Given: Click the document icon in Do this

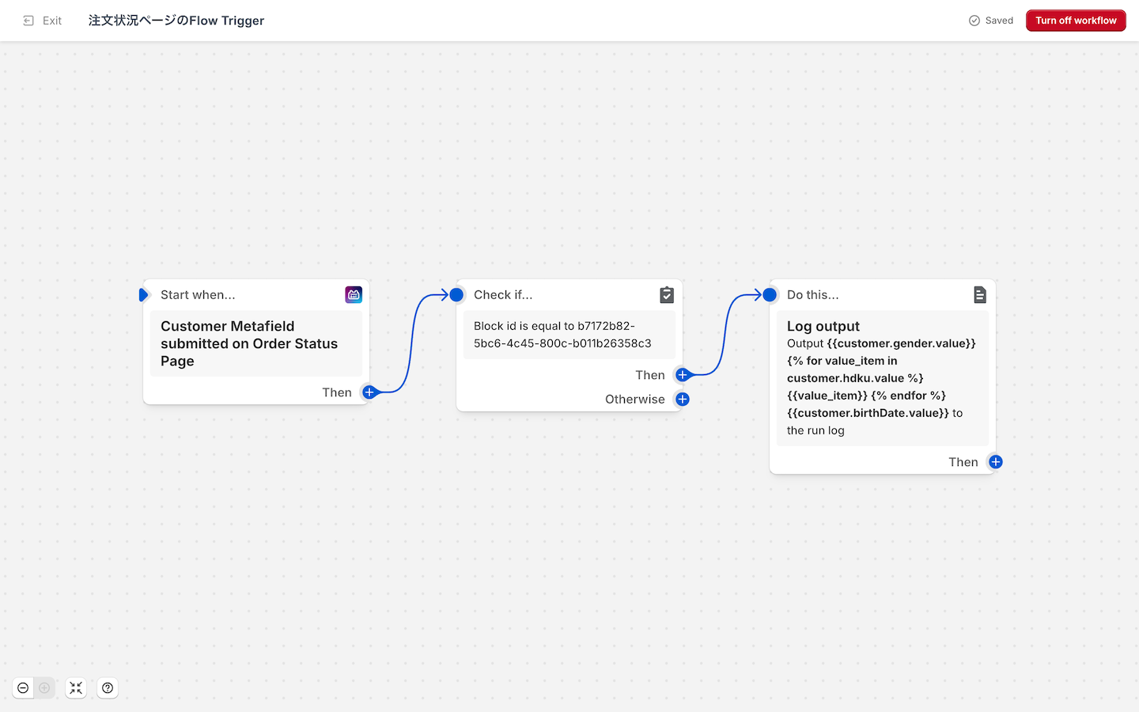Looking at the screenshot, I should (x=980, y=295).
